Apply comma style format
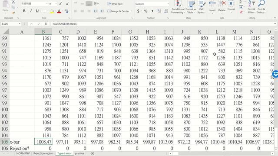 [x=152, y=11]
